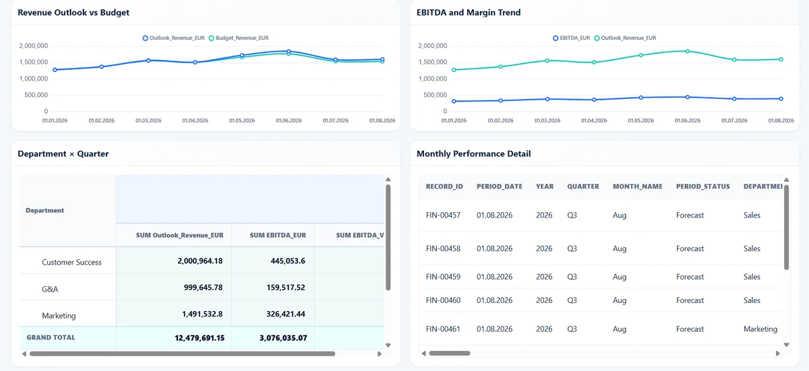
Task: Click the SUM EBITDA_EUR column header
Action: pyautogui.click(x=278, y=236)
